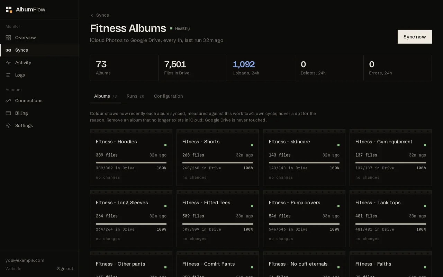Click status dot on Fitness - Gym equipment
Viewport: 443px width, 277px height.
tap(425, 145)
